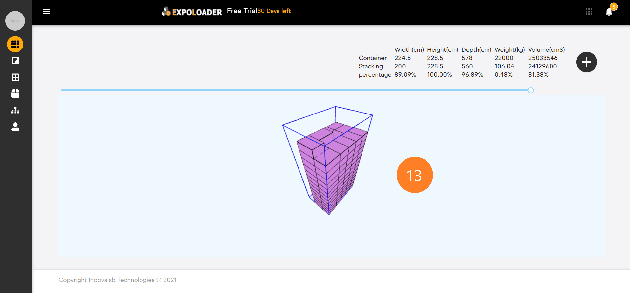Select the Stacking volume value 24129600
The height and width of the screenshot is (293, 630).
(543, 66)
